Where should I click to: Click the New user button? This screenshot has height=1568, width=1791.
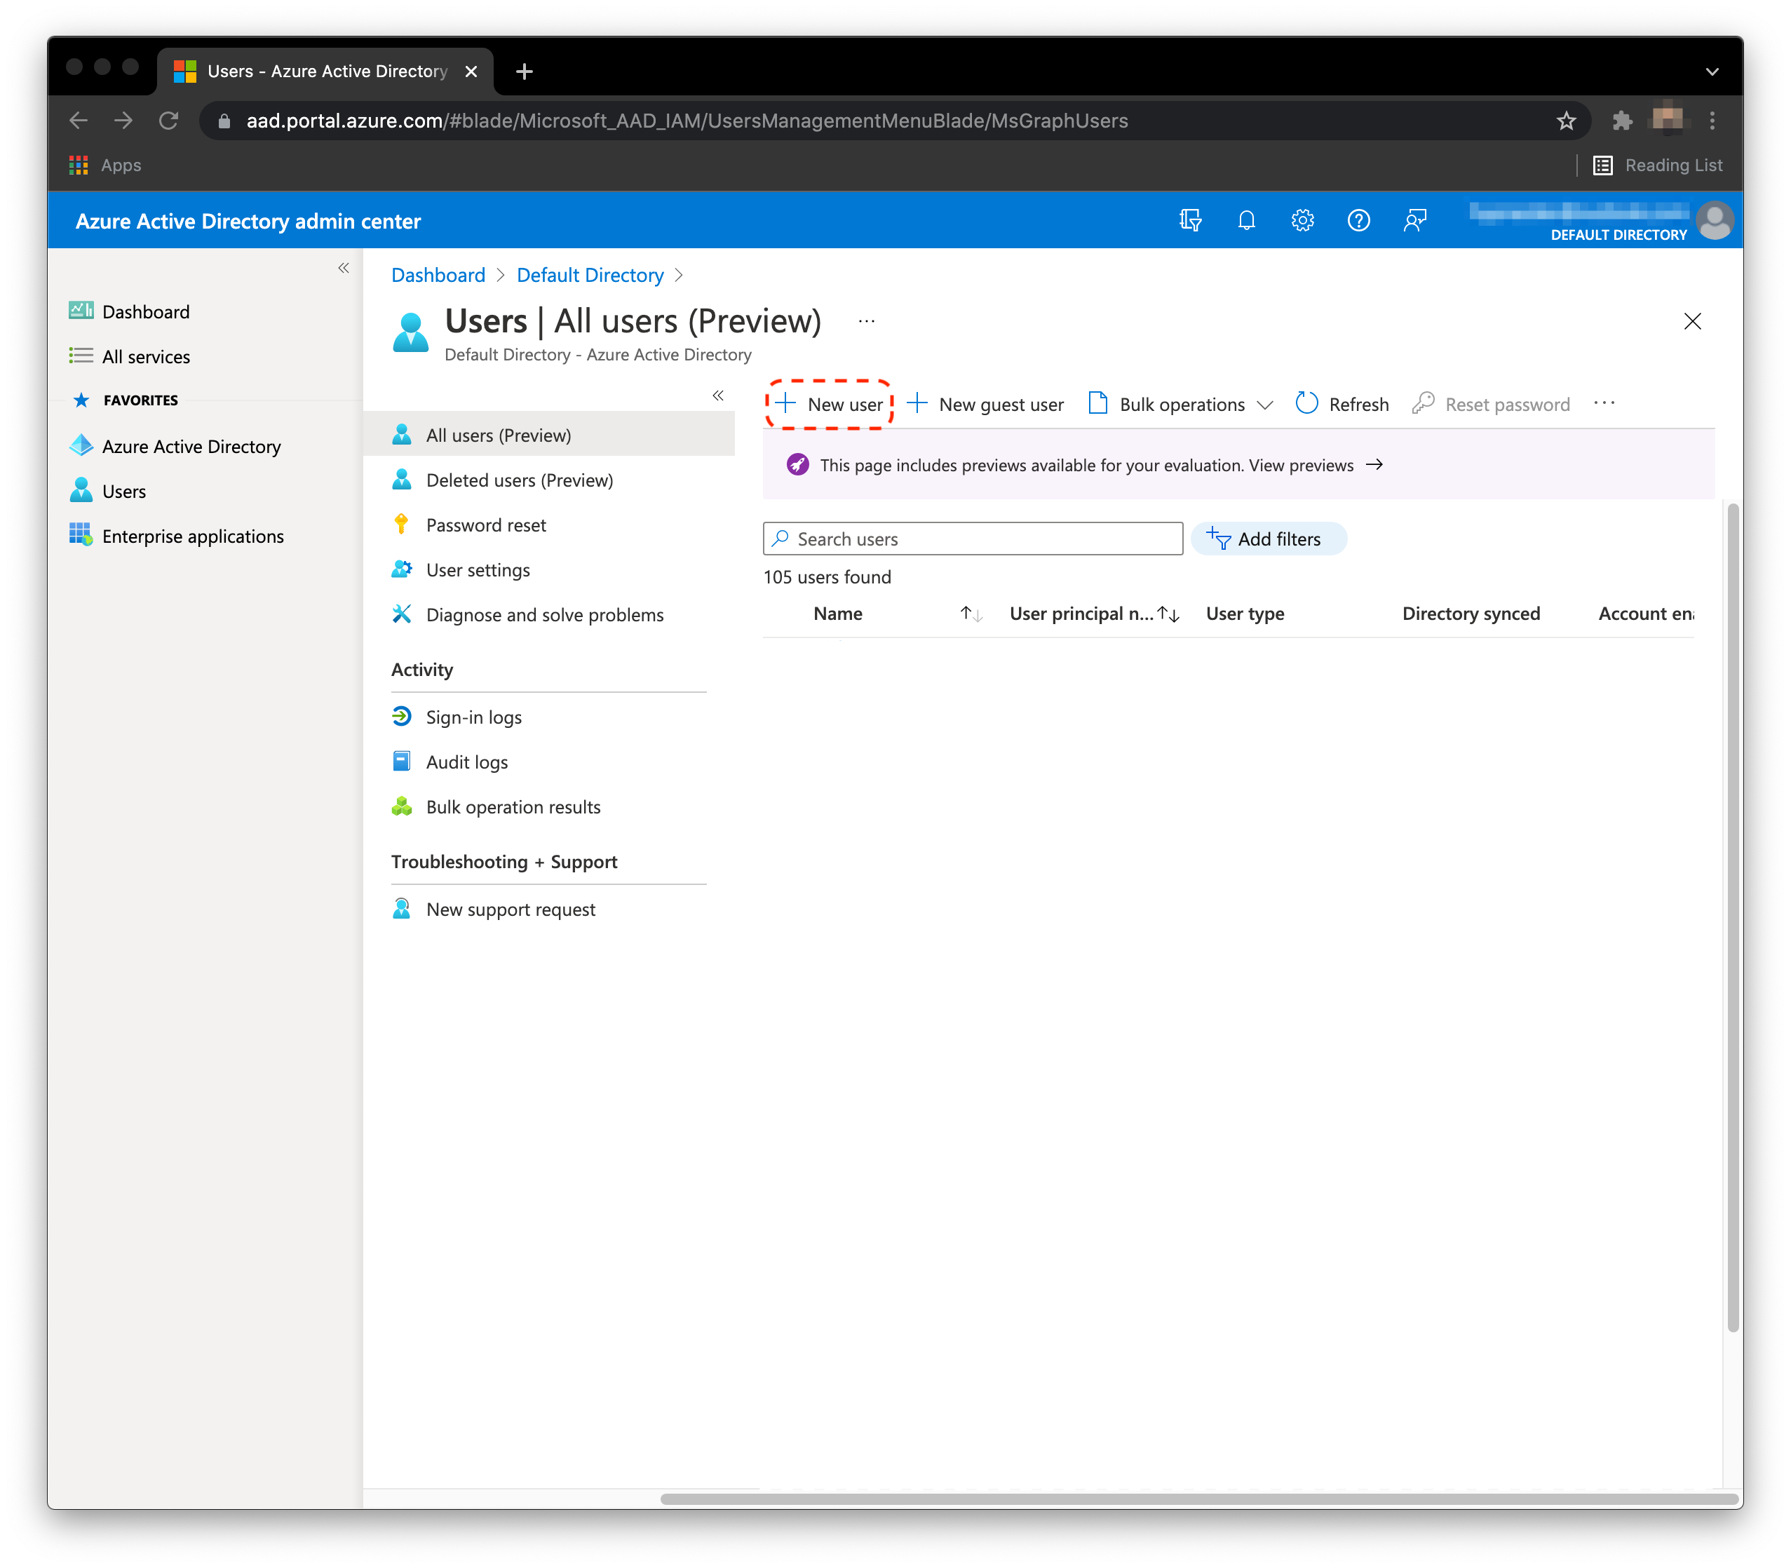tap(830, 404)
